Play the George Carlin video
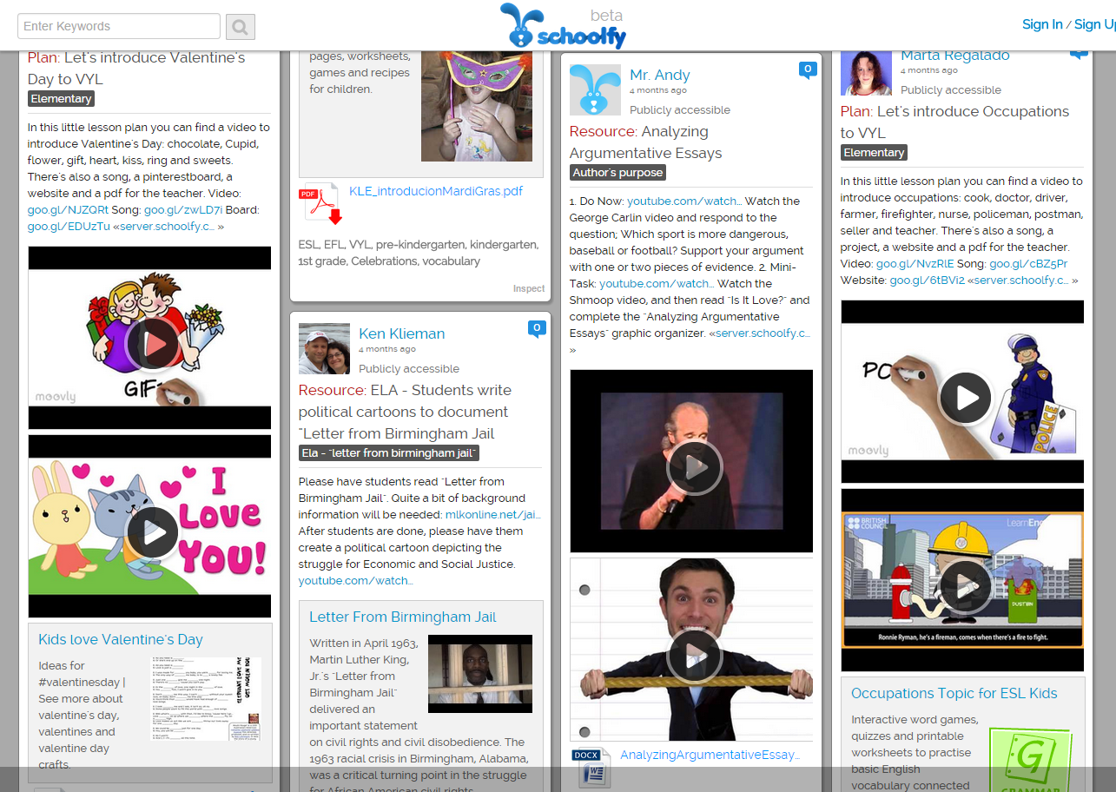This screenshot has height=792, width=1116. tap(693, 467)
